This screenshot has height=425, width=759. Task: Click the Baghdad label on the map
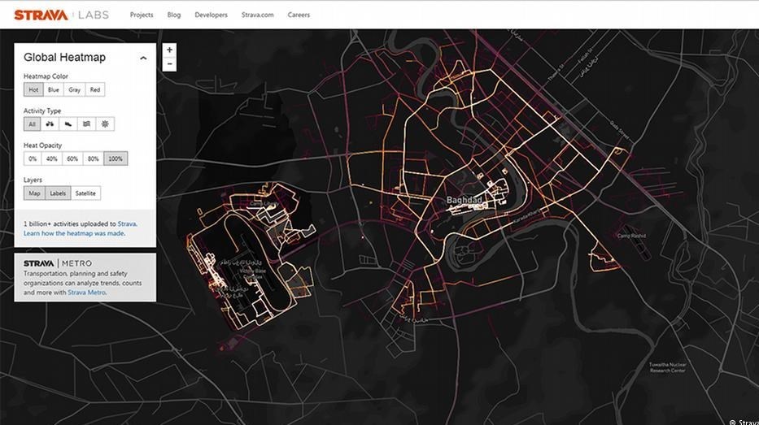coord(465,199)
